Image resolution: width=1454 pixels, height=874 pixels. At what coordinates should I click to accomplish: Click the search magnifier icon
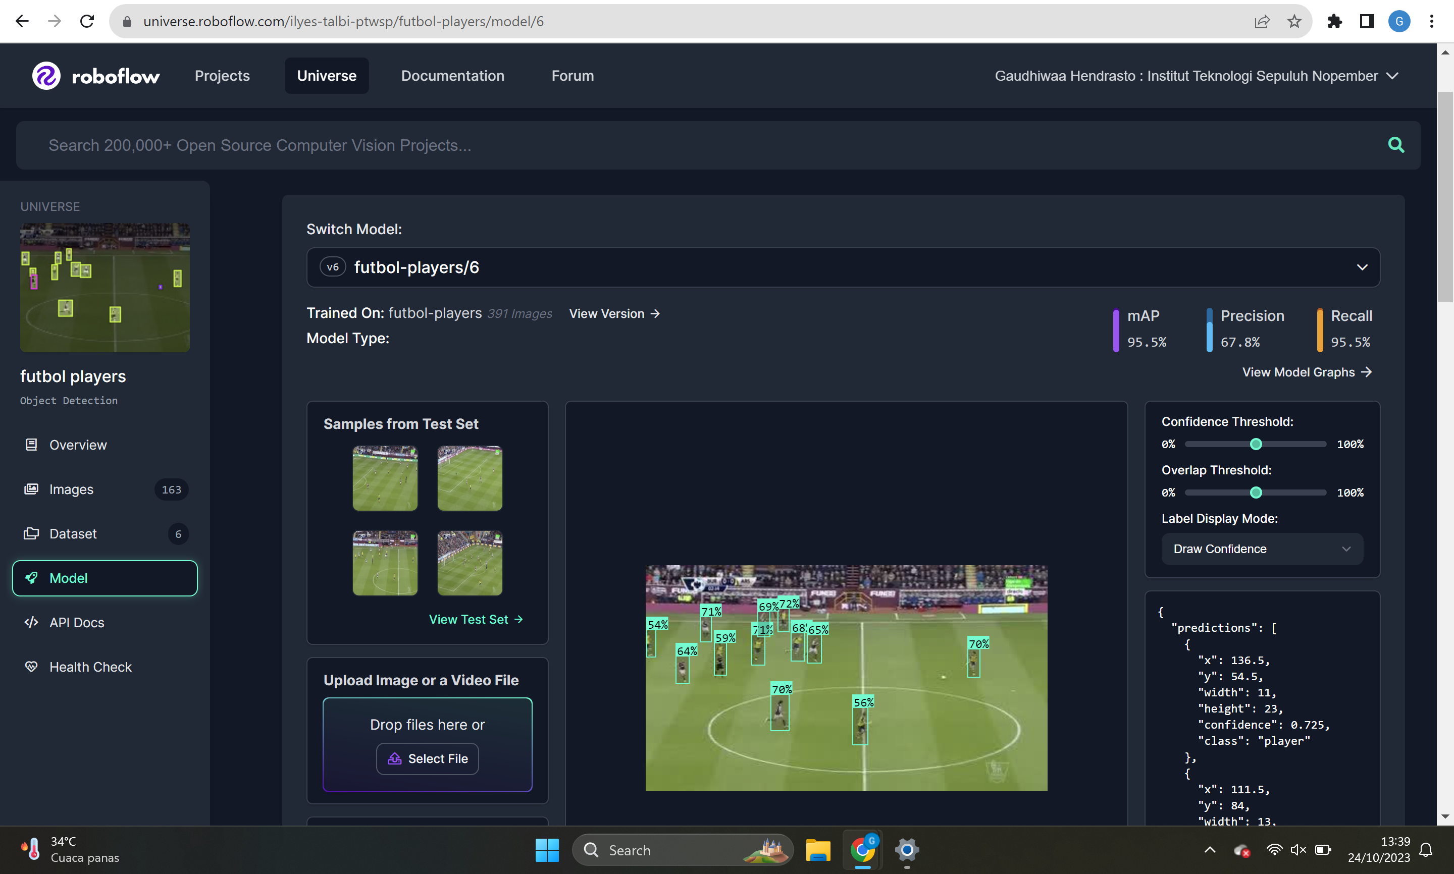coord(1395,145)
